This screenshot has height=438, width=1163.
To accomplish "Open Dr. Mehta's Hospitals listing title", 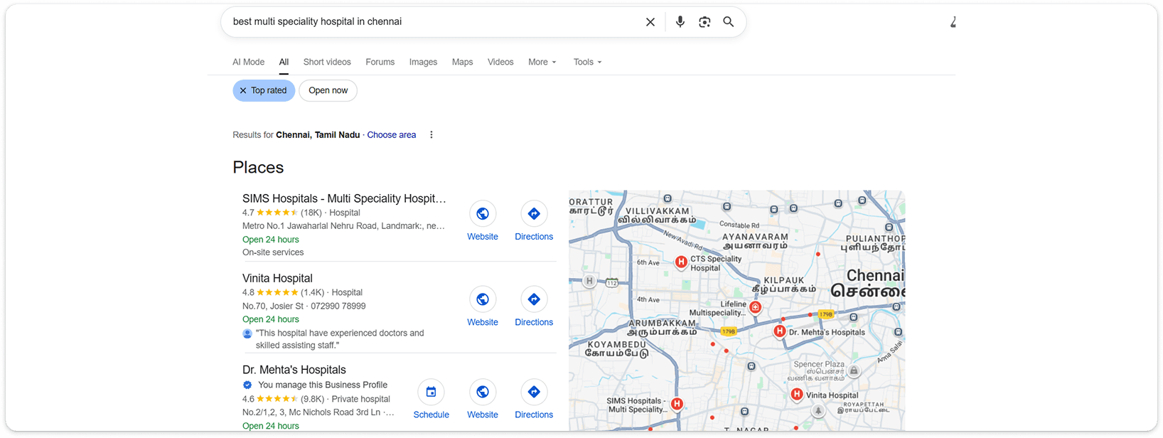I will coord(294,370).
